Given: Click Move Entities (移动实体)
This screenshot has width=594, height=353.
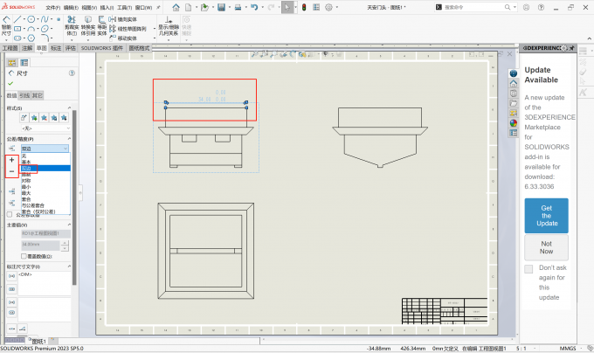Looking at the screenshot, I should pyautogui.click(x=123, y=38).
